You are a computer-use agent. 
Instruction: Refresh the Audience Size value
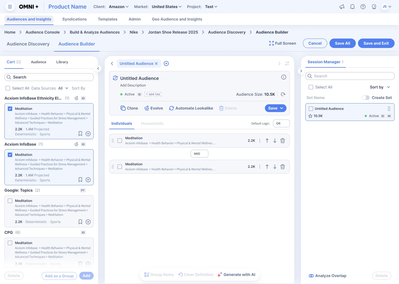tap(283, 94)
